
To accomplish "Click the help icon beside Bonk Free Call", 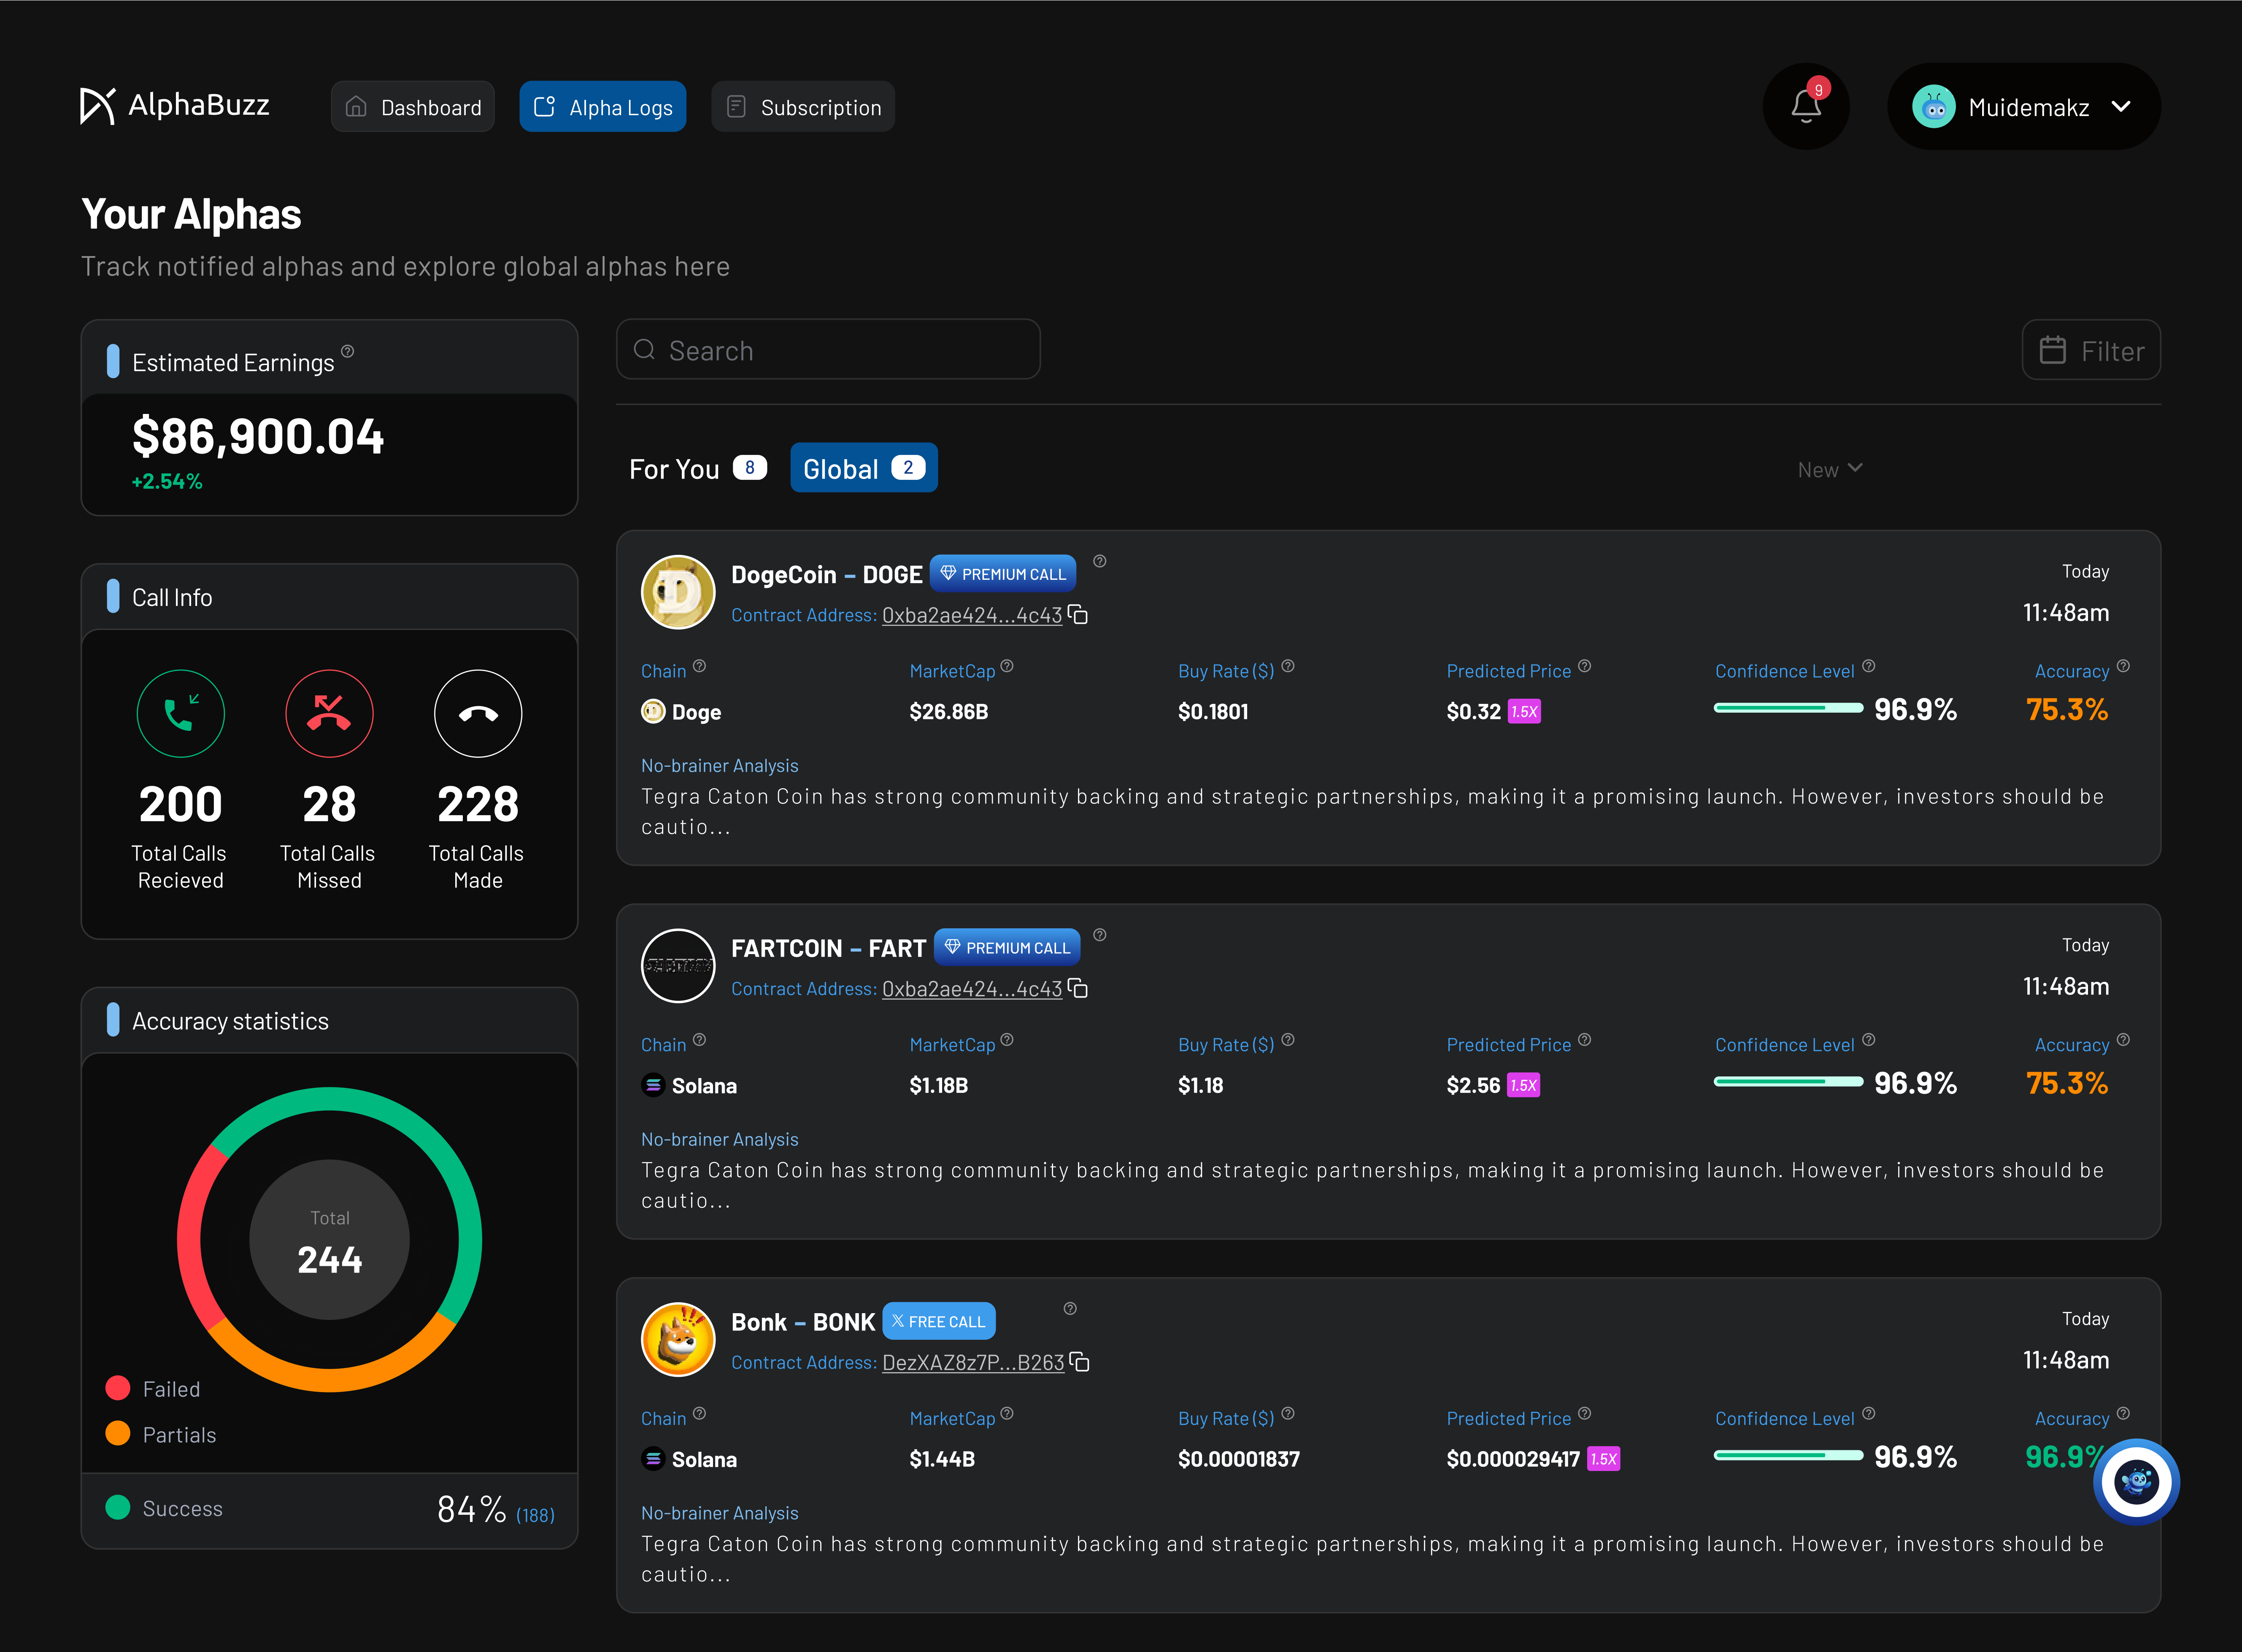I will coord(1070,1309).
